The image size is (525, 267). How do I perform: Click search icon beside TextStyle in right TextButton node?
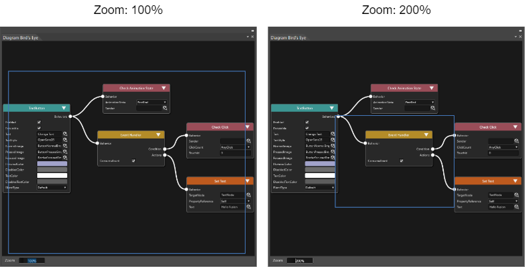tap(333, 140)
